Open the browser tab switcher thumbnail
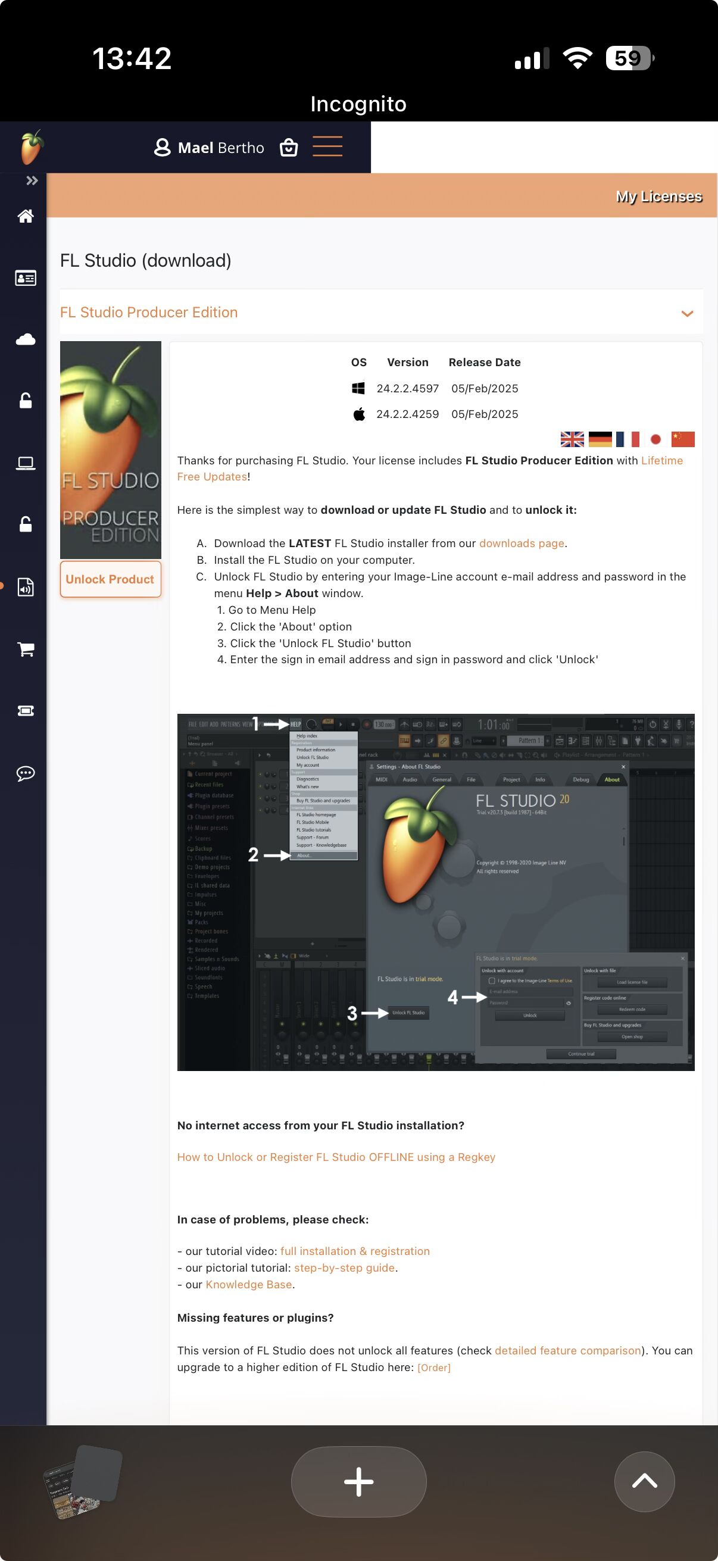The height and width of the screenshot is (1561, 718). pos(82,1482)
